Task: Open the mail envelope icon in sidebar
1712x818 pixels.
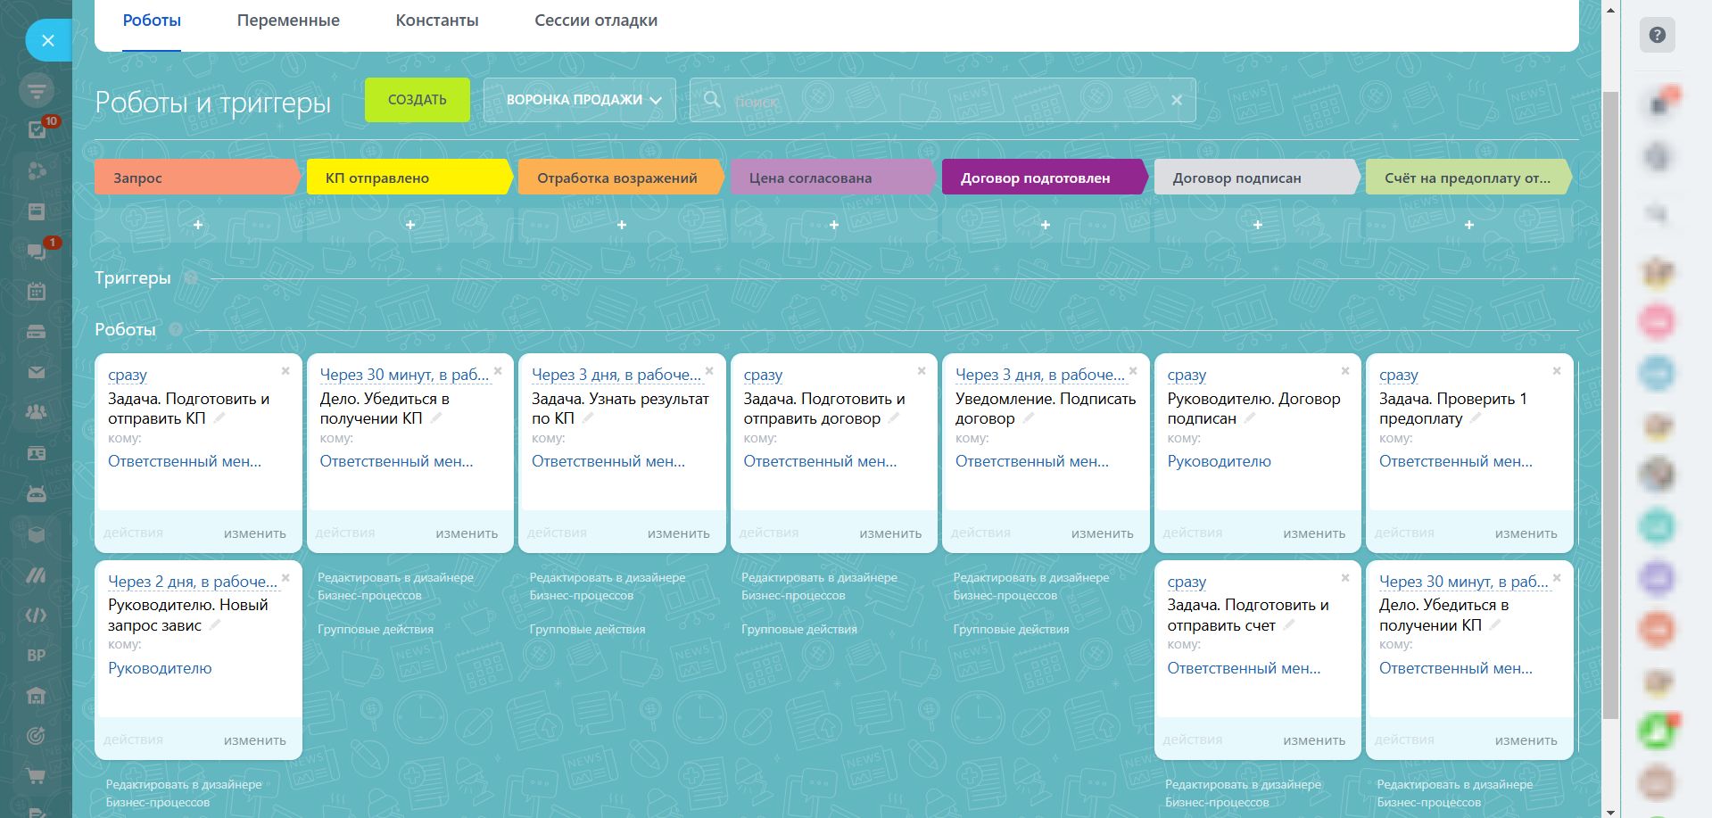Action: (37, 372)
